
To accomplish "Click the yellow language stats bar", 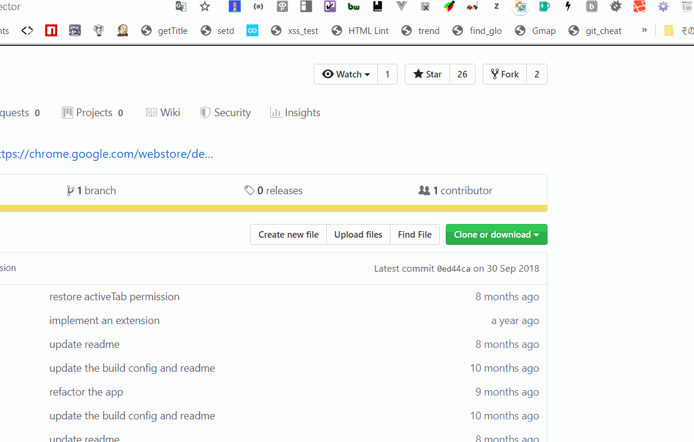I will [x=273, y=208].
